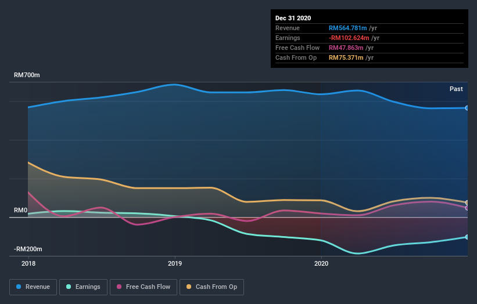This screenshot has height=304, width=477.
Task: Click the RM0 y-axis label
Action: click(21, 210)
